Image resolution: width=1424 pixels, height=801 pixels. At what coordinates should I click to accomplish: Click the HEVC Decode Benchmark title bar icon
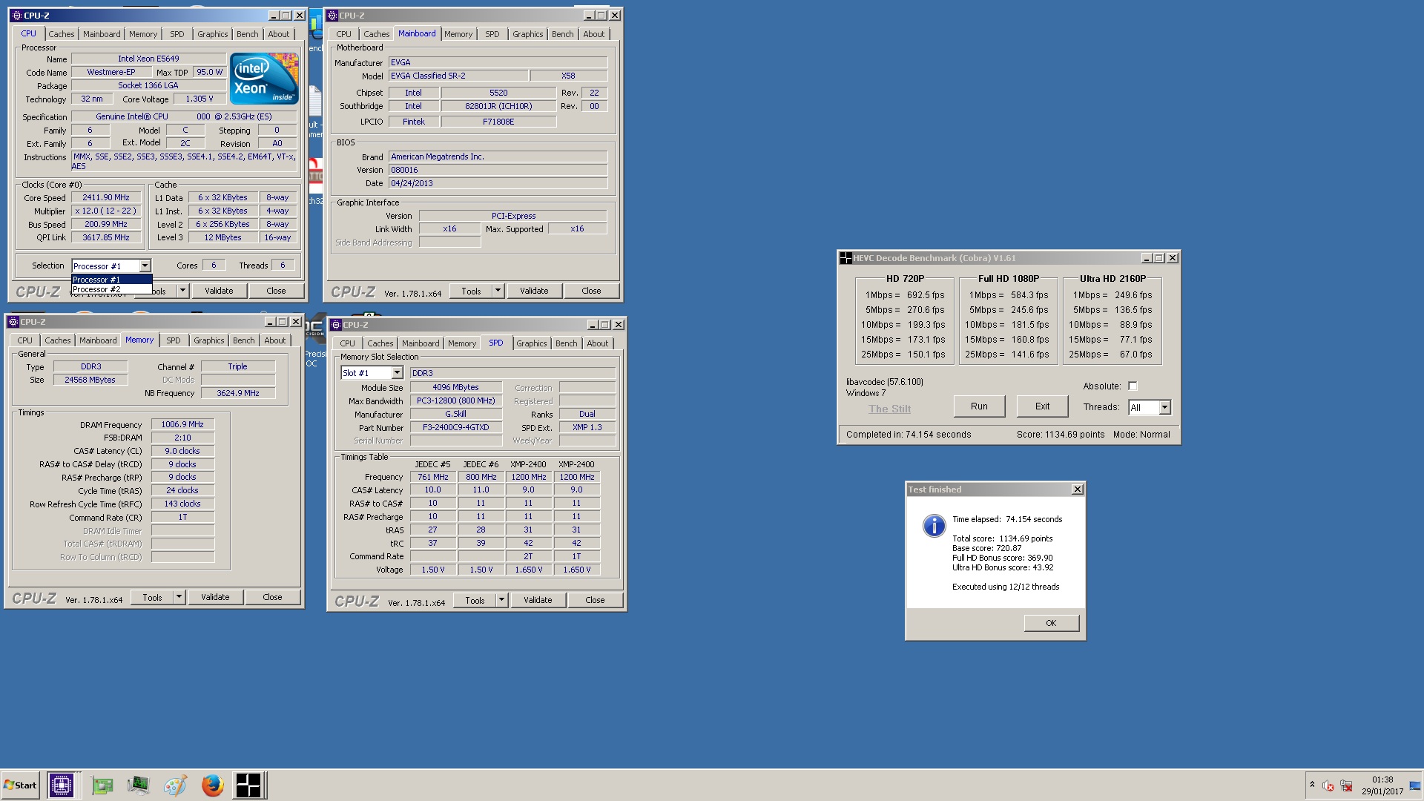(845, 258)
